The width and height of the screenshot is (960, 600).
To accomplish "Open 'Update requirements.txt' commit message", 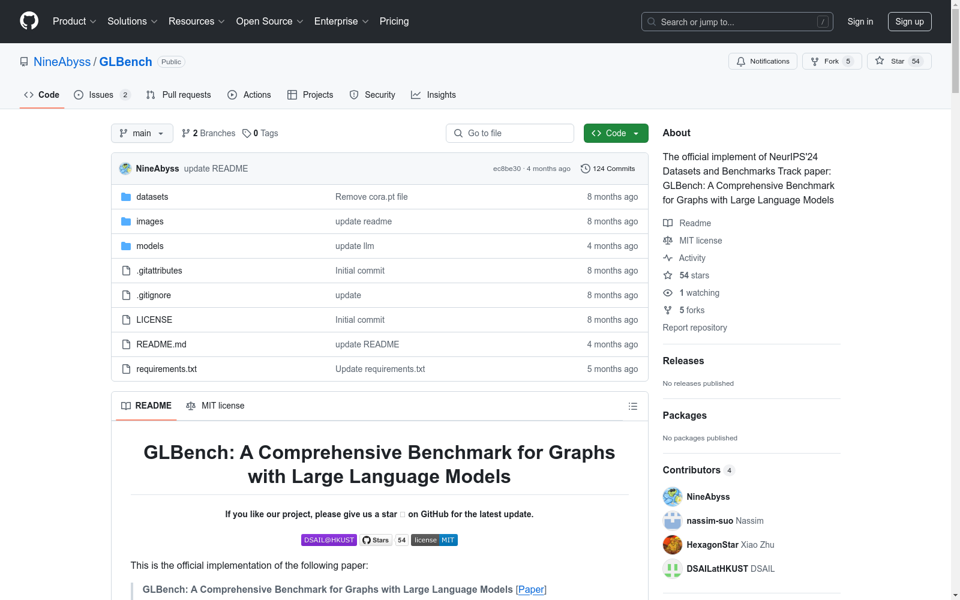I will click(380, 369).
